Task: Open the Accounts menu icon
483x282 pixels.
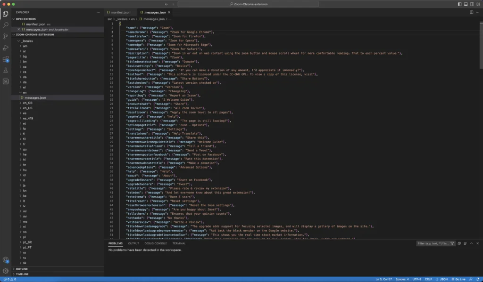Action: (6, 260)
